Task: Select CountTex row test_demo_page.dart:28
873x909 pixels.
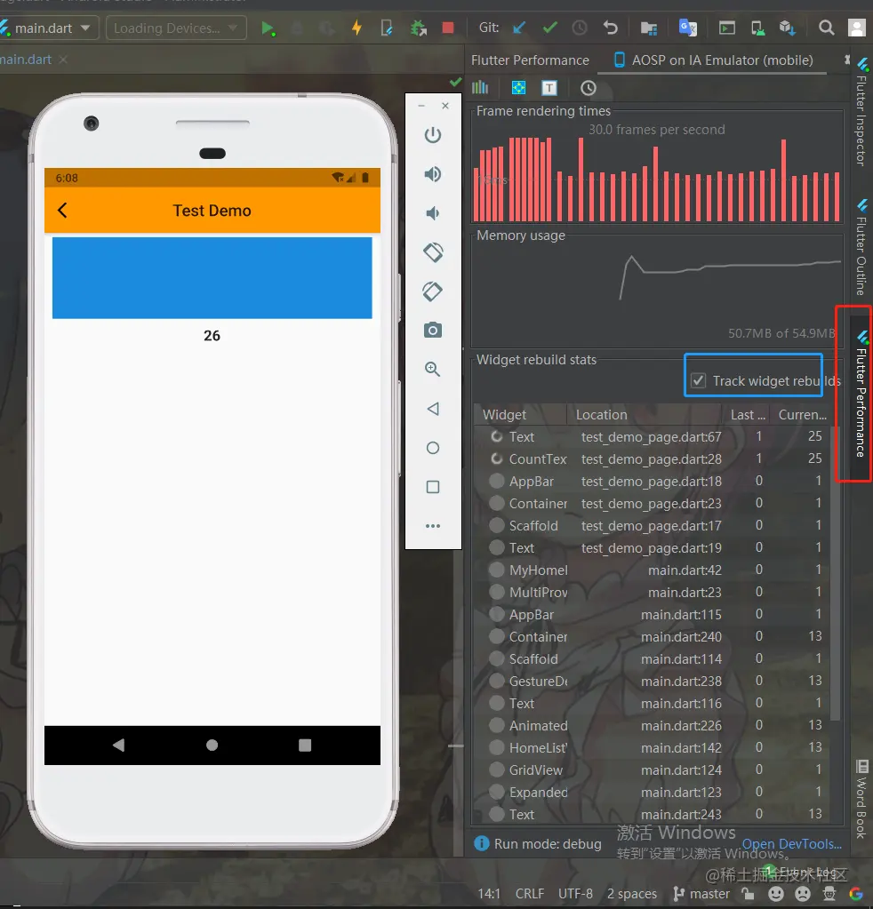Action: click(x=653, y=458)
